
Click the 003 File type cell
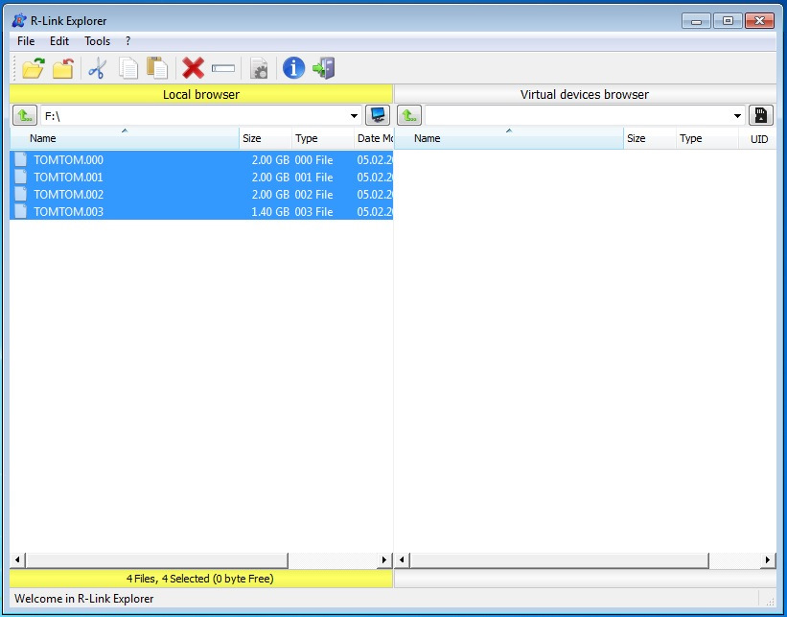(313, 212)
